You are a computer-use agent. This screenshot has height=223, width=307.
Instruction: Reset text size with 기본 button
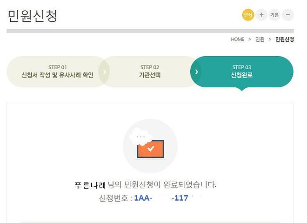point(274,15)
